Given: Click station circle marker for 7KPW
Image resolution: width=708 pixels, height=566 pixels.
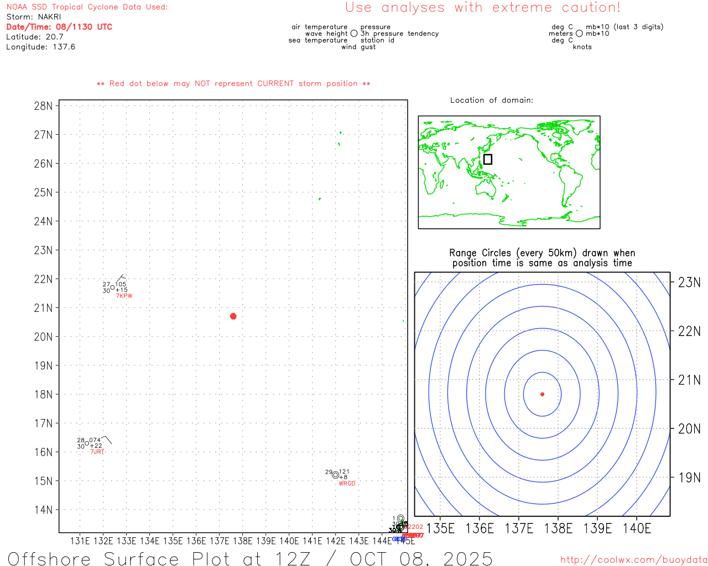Looking at the screenshot, I should [x=113, y=287].
